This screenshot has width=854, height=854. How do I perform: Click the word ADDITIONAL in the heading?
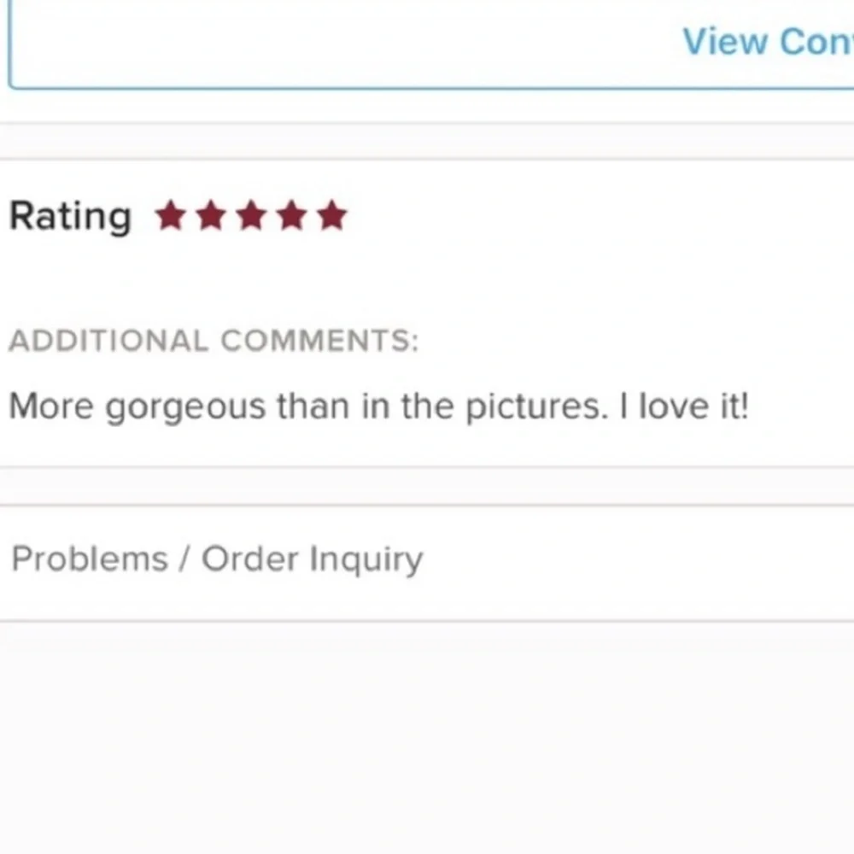tap(108, 342)
